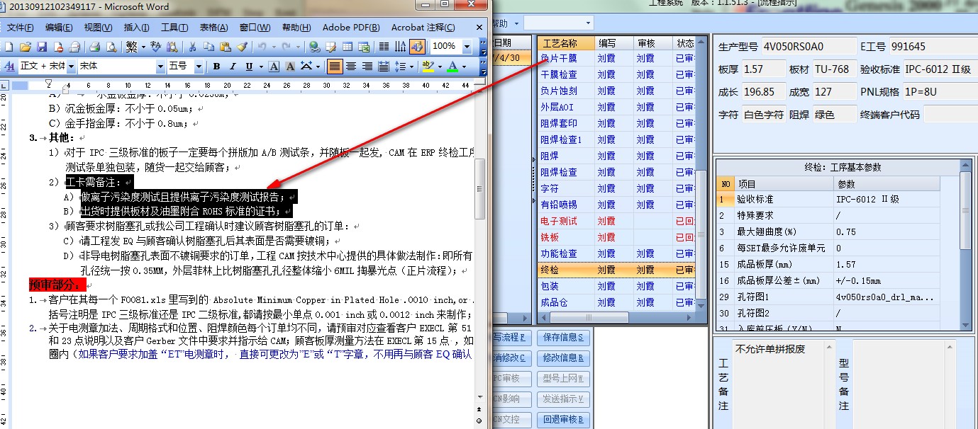Click the Columns layout icon
Image resolution: width=978 pixels, height=429 pixels.
pos(384,47)
